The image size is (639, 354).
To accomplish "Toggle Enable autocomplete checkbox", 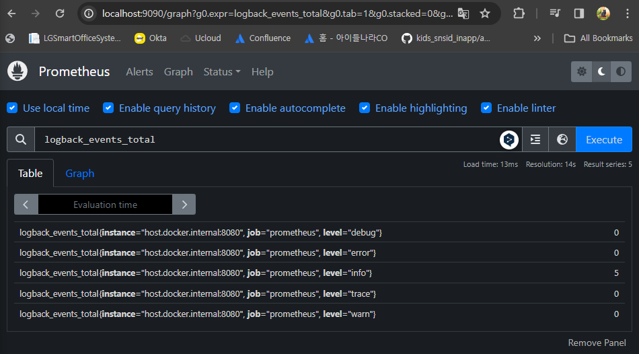I will coord(235,108).
